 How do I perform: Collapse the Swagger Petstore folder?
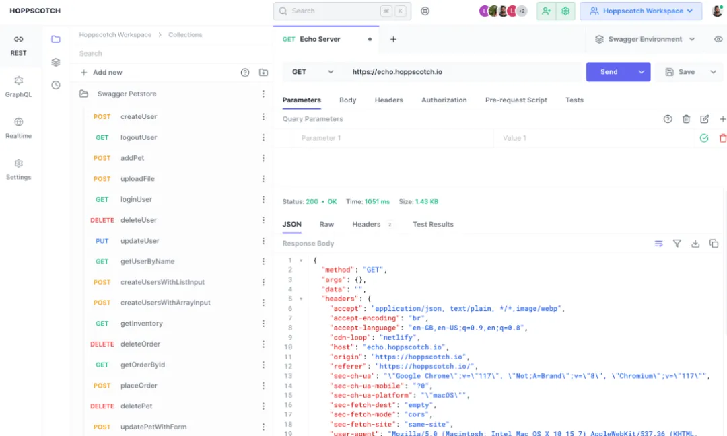pyautogui.click(x=83, y=94)
